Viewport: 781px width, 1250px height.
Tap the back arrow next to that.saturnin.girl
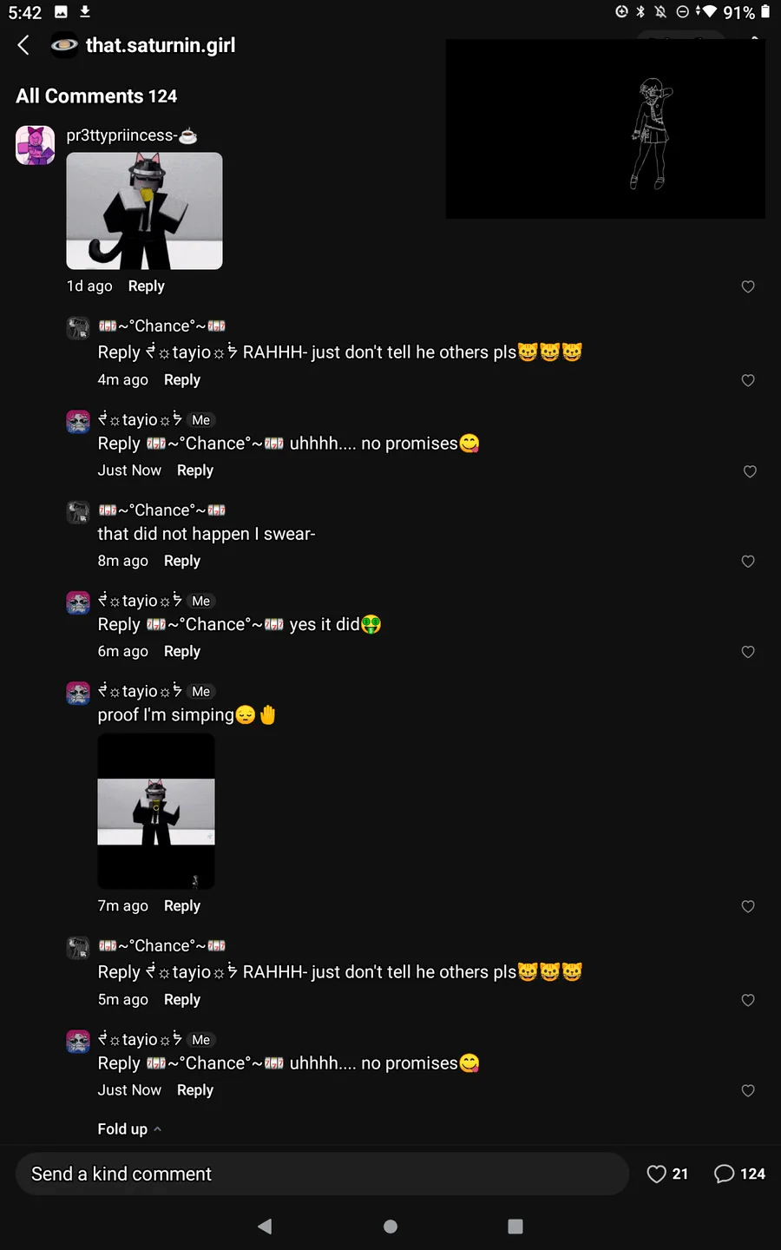tap(23, 45)
